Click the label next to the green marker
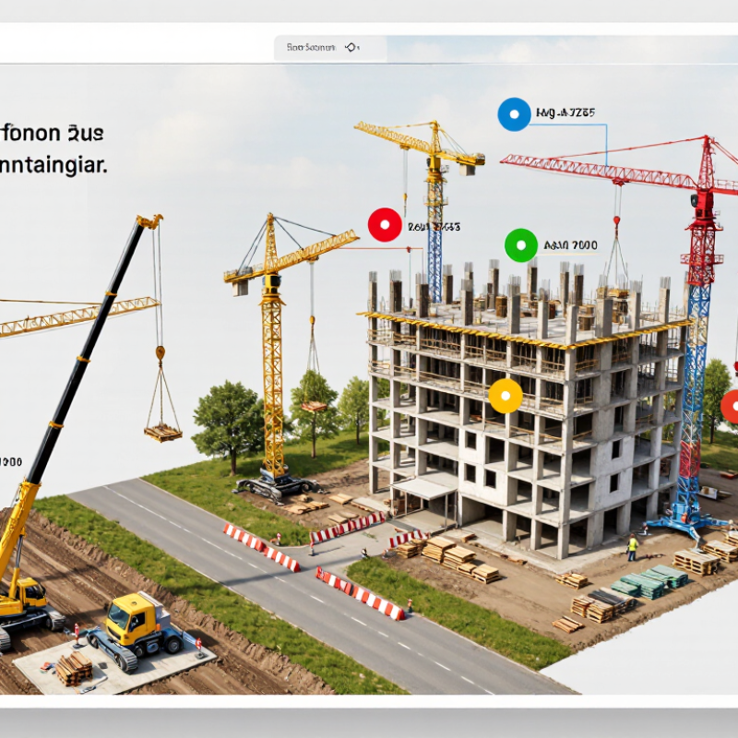738x738 pixels. click(570, 245)
